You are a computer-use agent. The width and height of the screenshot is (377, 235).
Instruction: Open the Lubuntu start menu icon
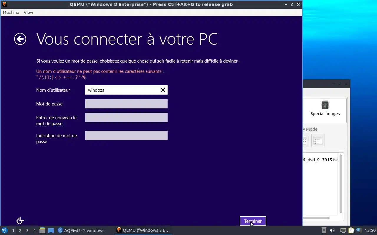coord(4,230)
